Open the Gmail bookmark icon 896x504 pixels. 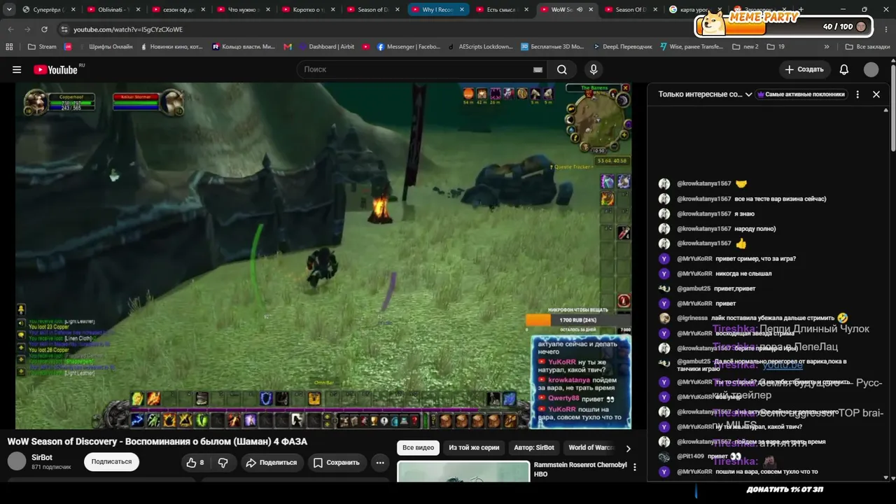click(x=288, y=47)
